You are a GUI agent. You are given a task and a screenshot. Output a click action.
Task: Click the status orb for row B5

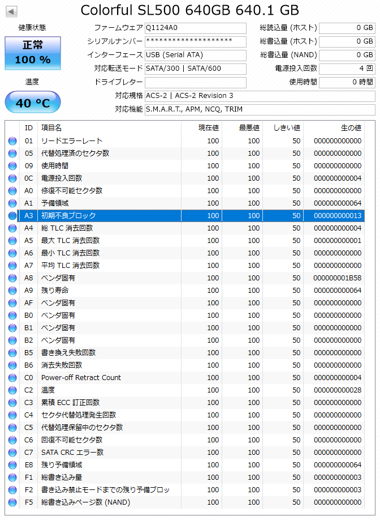(12, 353)
